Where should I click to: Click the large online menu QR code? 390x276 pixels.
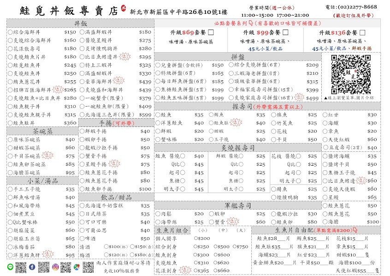point(351,74)
